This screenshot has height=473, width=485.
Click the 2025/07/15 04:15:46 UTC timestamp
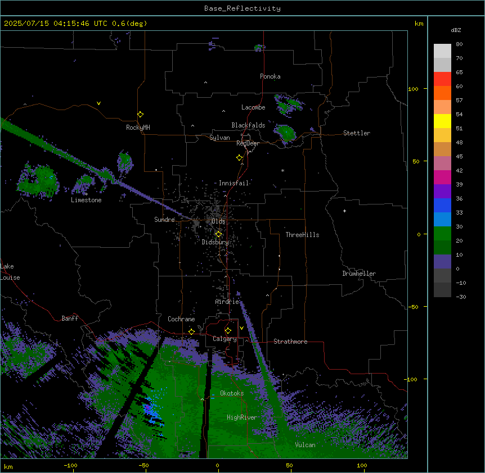pyautogui.click(x=56, y=24)
